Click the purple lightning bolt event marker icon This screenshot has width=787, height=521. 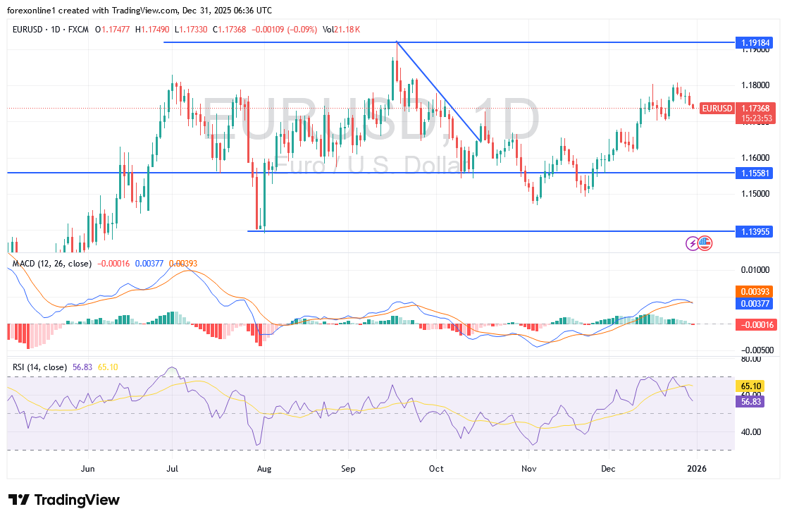pyautogui.click(x=692, y=243)
